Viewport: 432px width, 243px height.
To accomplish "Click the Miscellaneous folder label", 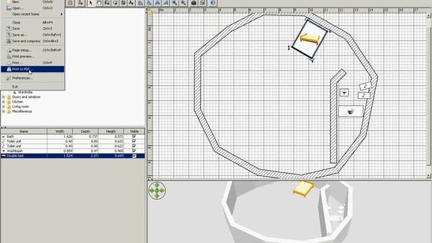I will (22, 111).
